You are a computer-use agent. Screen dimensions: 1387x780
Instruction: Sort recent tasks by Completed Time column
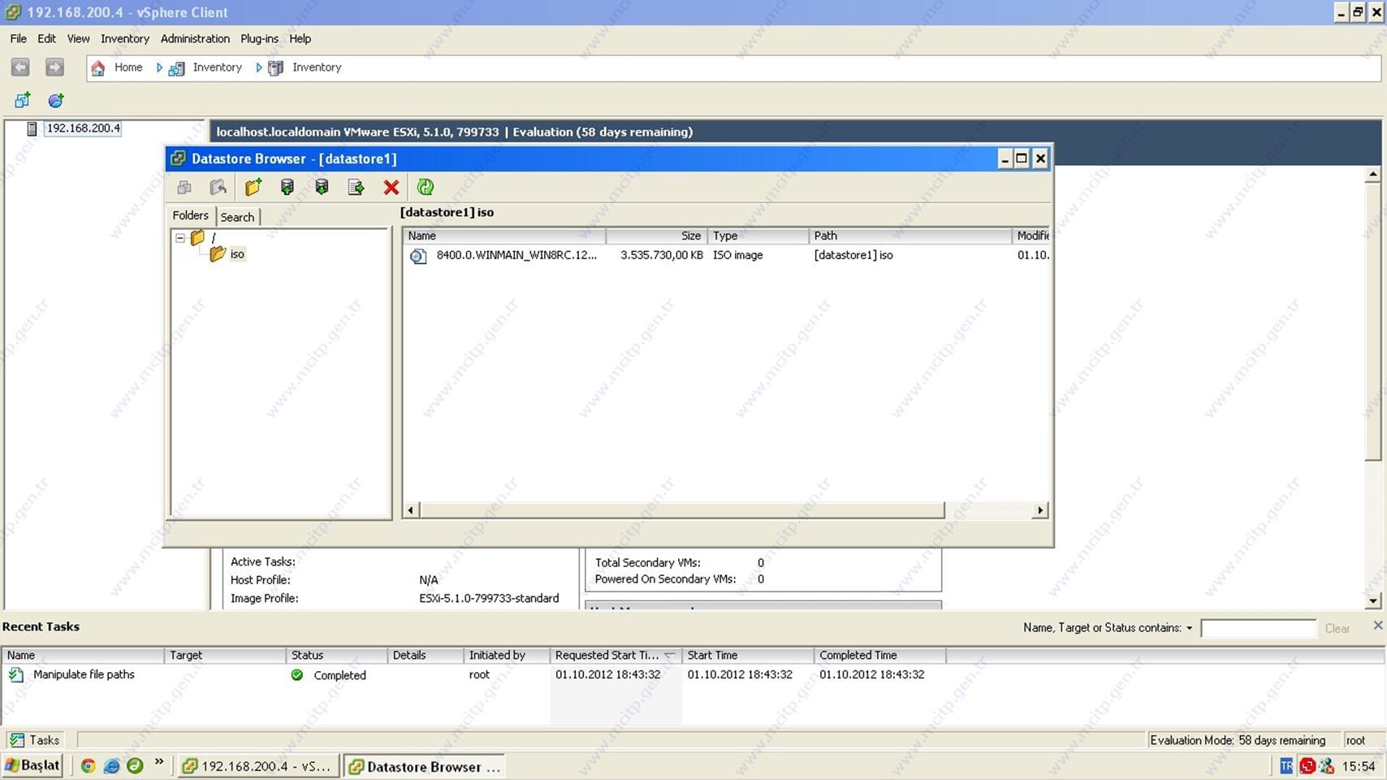(x=879, y=655)
